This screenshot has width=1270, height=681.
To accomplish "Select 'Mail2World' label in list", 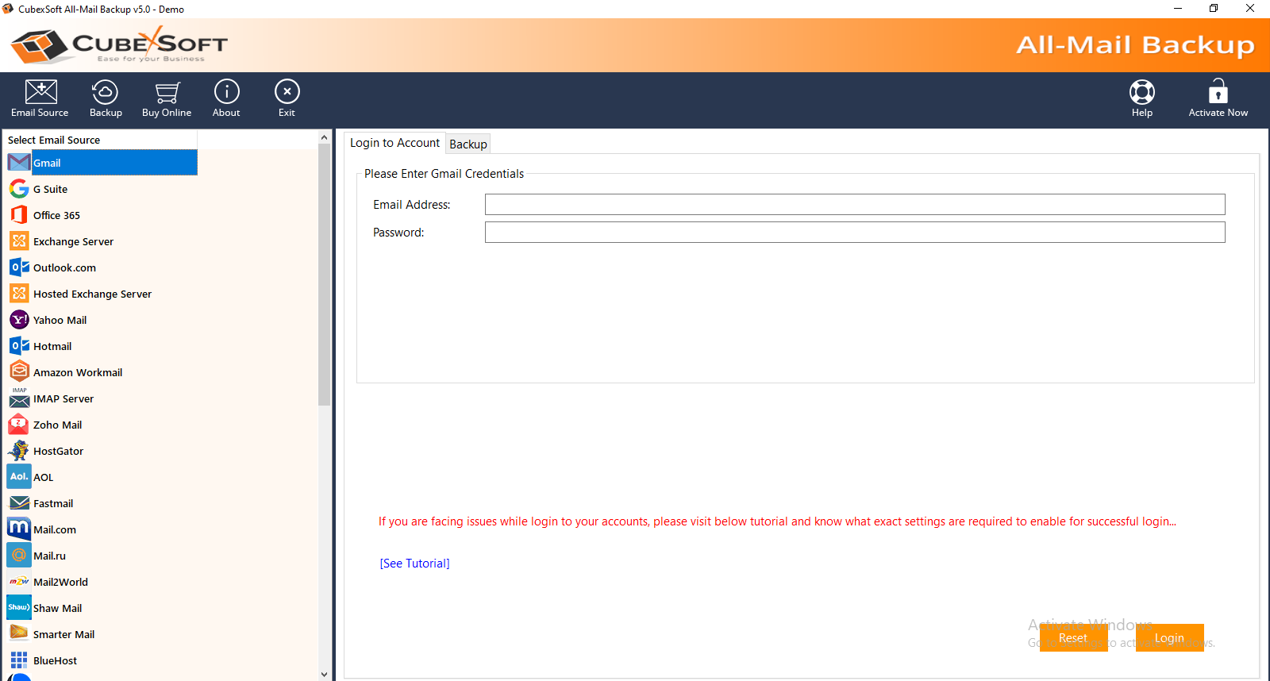I will tap(60, 583).
